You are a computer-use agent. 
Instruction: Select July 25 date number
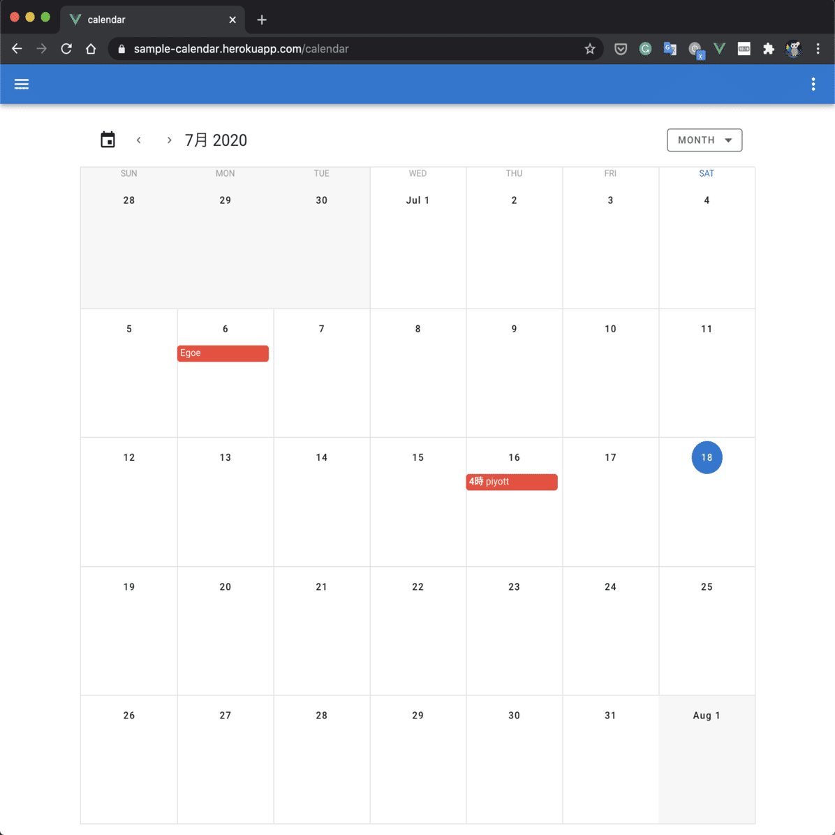pyautogui.click(x=706, y=587)
